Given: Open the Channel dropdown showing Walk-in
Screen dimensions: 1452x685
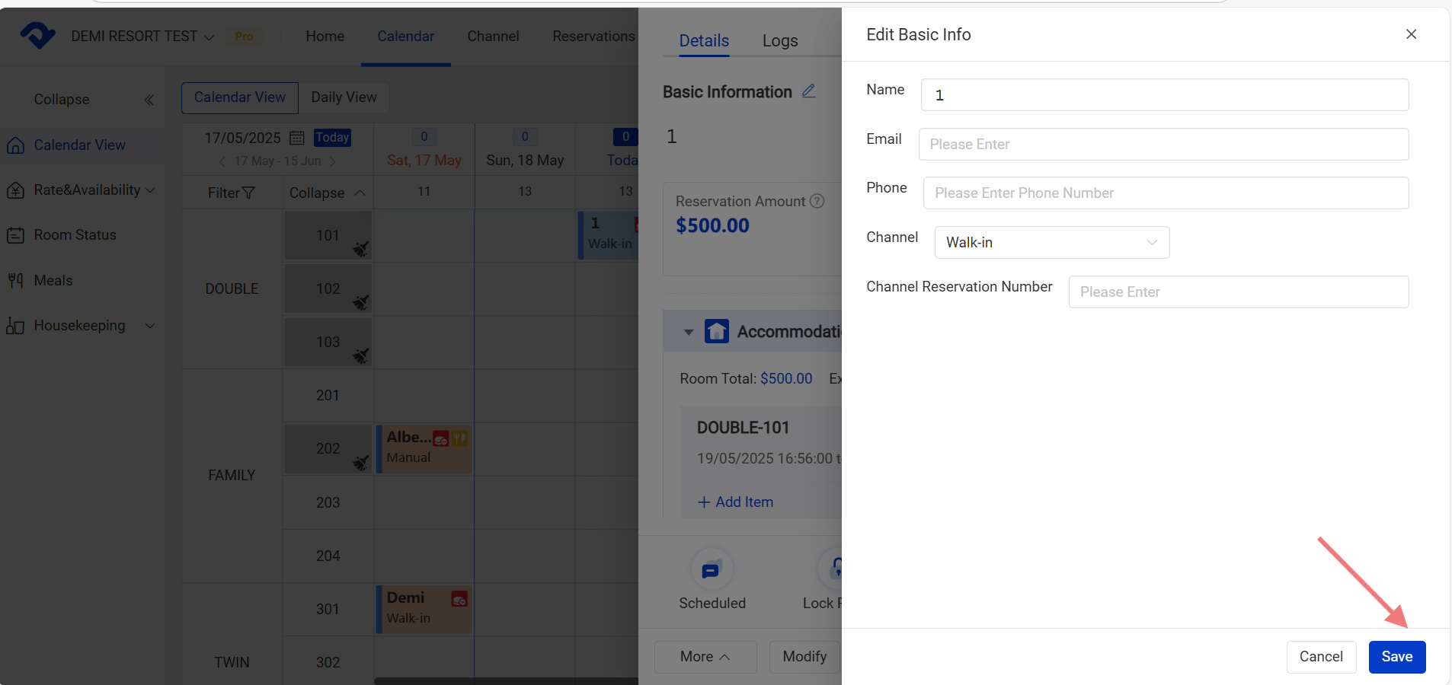Looking at the screenshot, I should click(1051, 243).
